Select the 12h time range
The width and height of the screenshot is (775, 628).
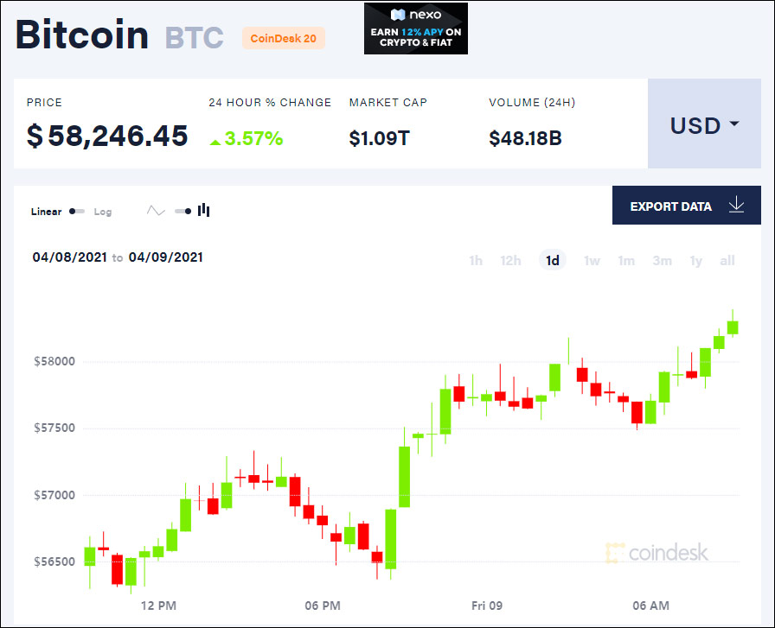click(510, 260)
